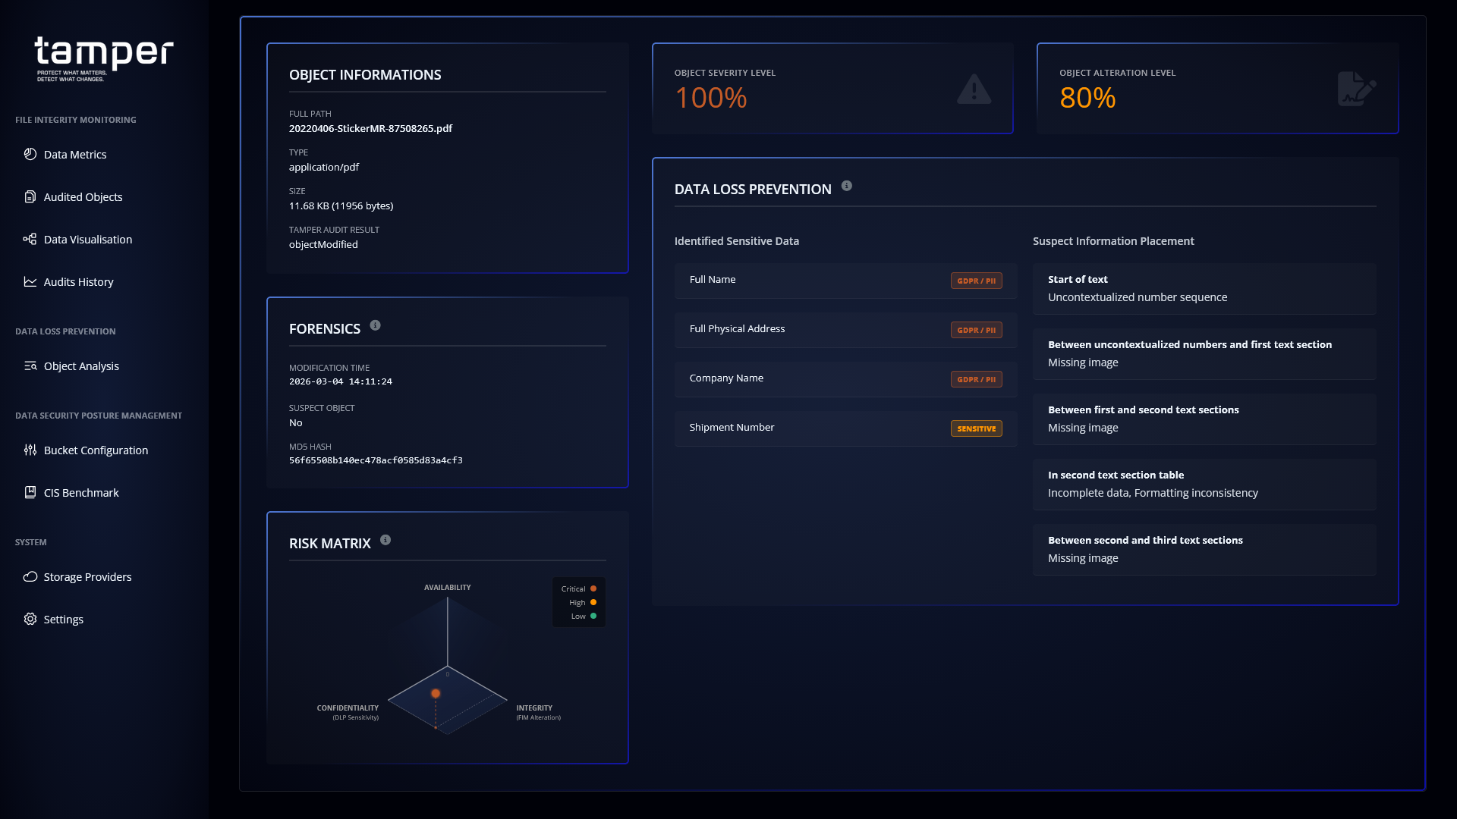This screenshot has width=1457, height=819.
Task: Click GDPR / PII badge for Company Name
Action: pyautogui.click(x=976, y=379)
